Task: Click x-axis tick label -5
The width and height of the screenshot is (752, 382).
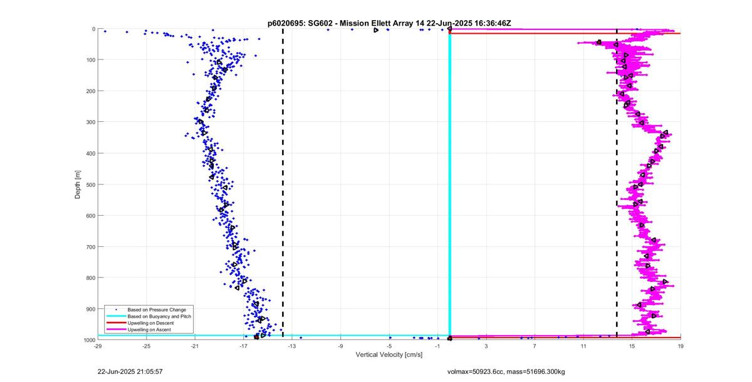Action: coord(389,346)
